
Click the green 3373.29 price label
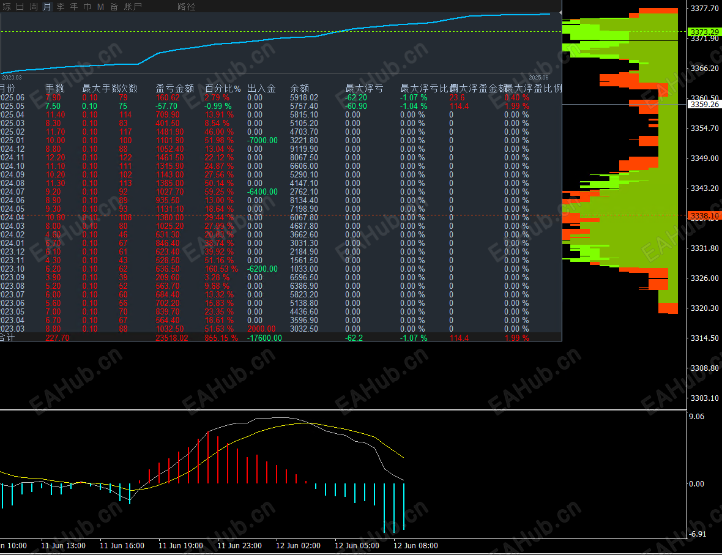click(704, 32)
